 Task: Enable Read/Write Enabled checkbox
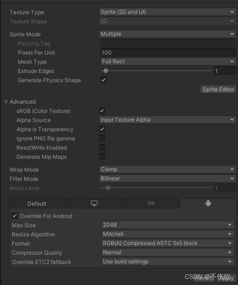[102, 147]
